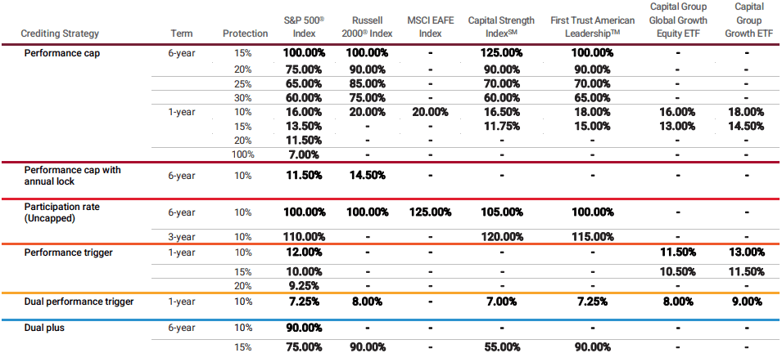The image size is (782, 362).
Task: Select the Capital Group Growth ETF header
Action: 746,20
